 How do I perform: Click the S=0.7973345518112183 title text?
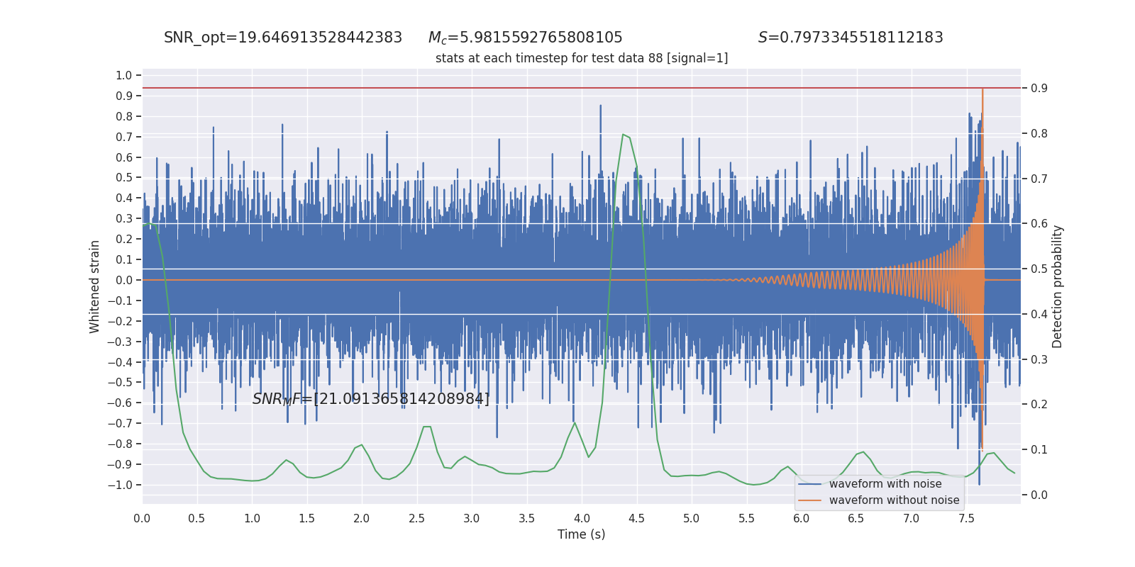click(851, 38)
